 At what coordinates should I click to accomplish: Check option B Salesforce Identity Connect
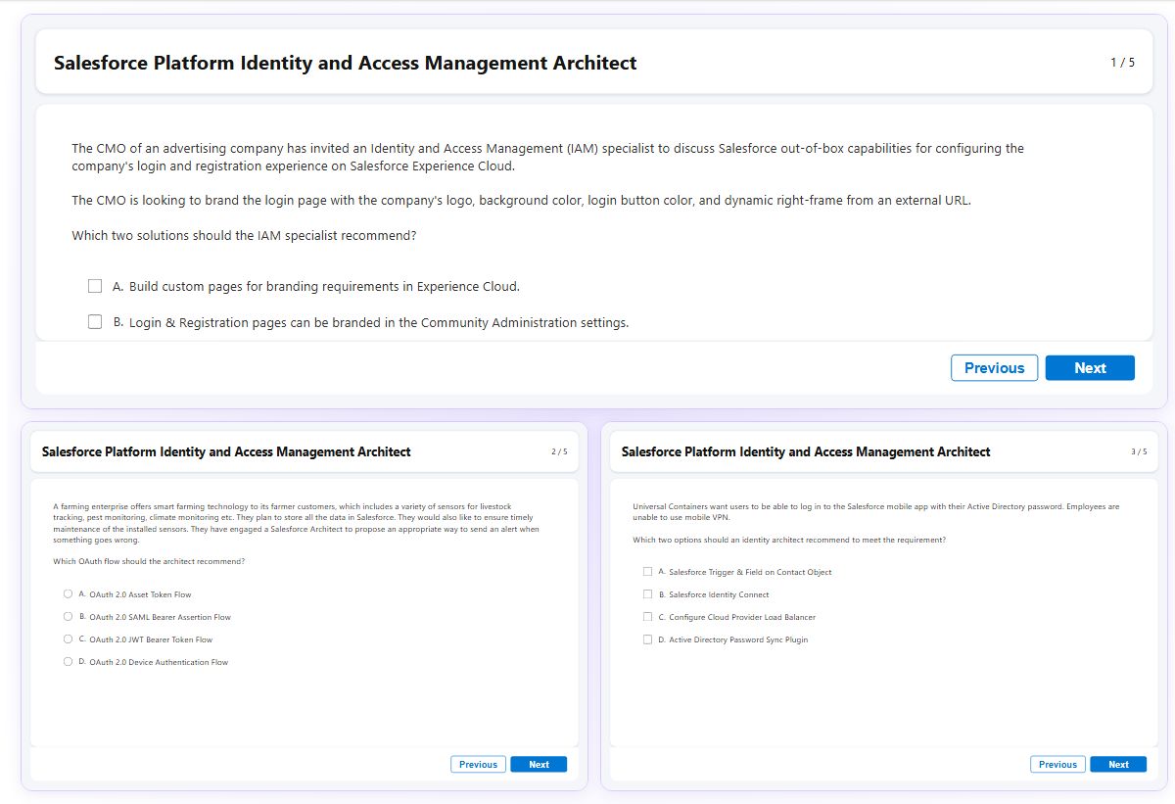point(647,593)
